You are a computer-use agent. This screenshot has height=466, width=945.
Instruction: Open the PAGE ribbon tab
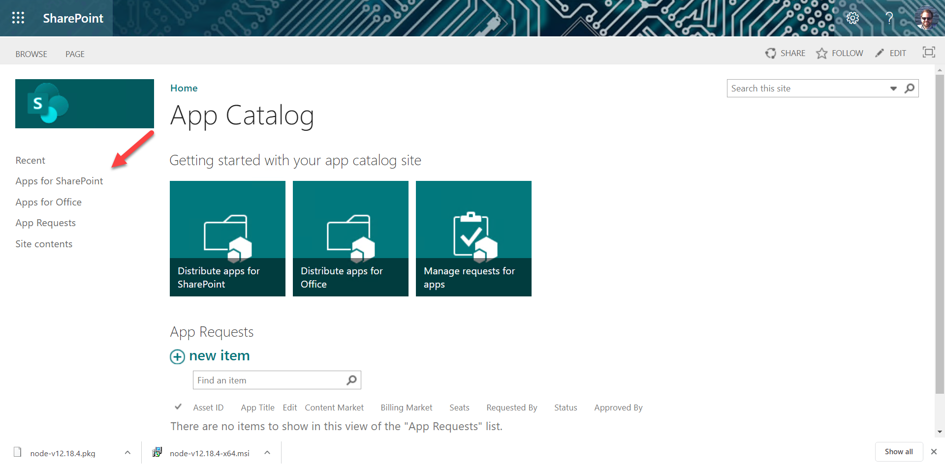pyautogui.click(x=75, y=54)
